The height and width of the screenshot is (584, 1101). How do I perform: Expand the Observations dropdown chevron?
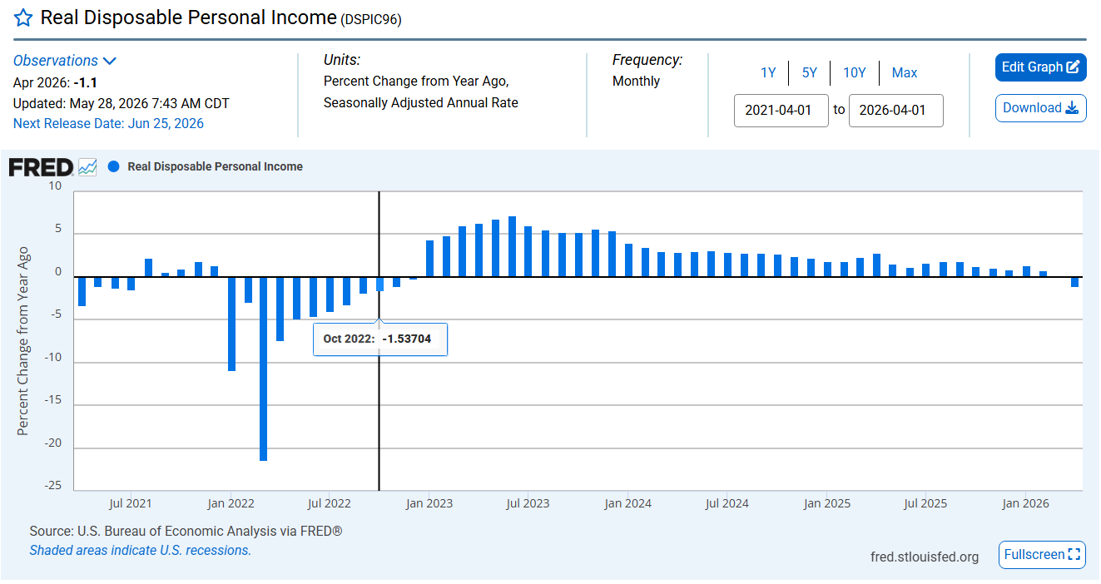(109, 61)
